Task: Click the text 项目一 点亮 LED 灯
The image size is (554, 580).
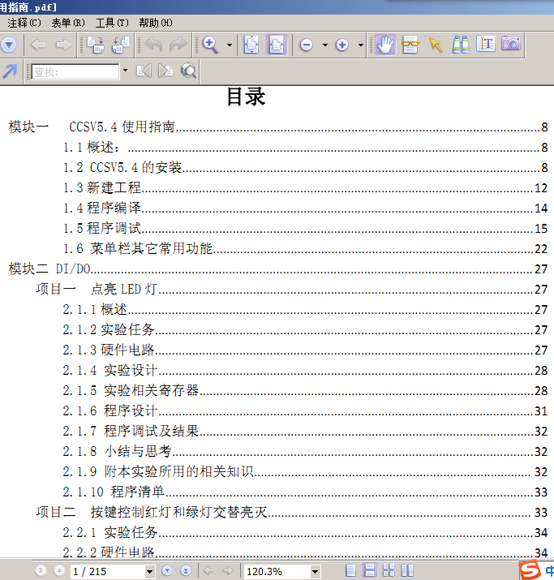Action: point(97,290)
